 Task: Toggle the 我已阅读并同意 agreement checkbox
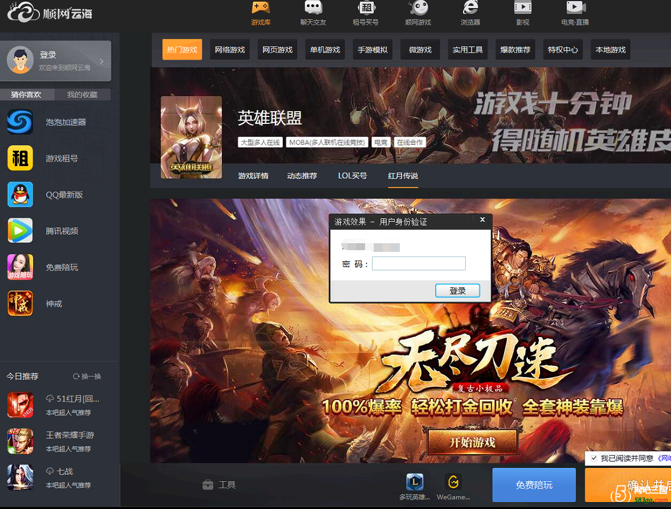click(594, 459)
